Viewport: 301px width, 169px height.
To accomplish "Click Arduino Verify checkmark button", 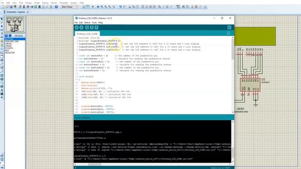I will pos(77,27).
